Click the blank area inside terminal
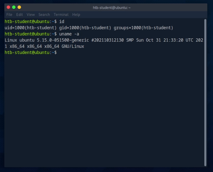Screen dimensions: 213x172 [x=104, y=110]
